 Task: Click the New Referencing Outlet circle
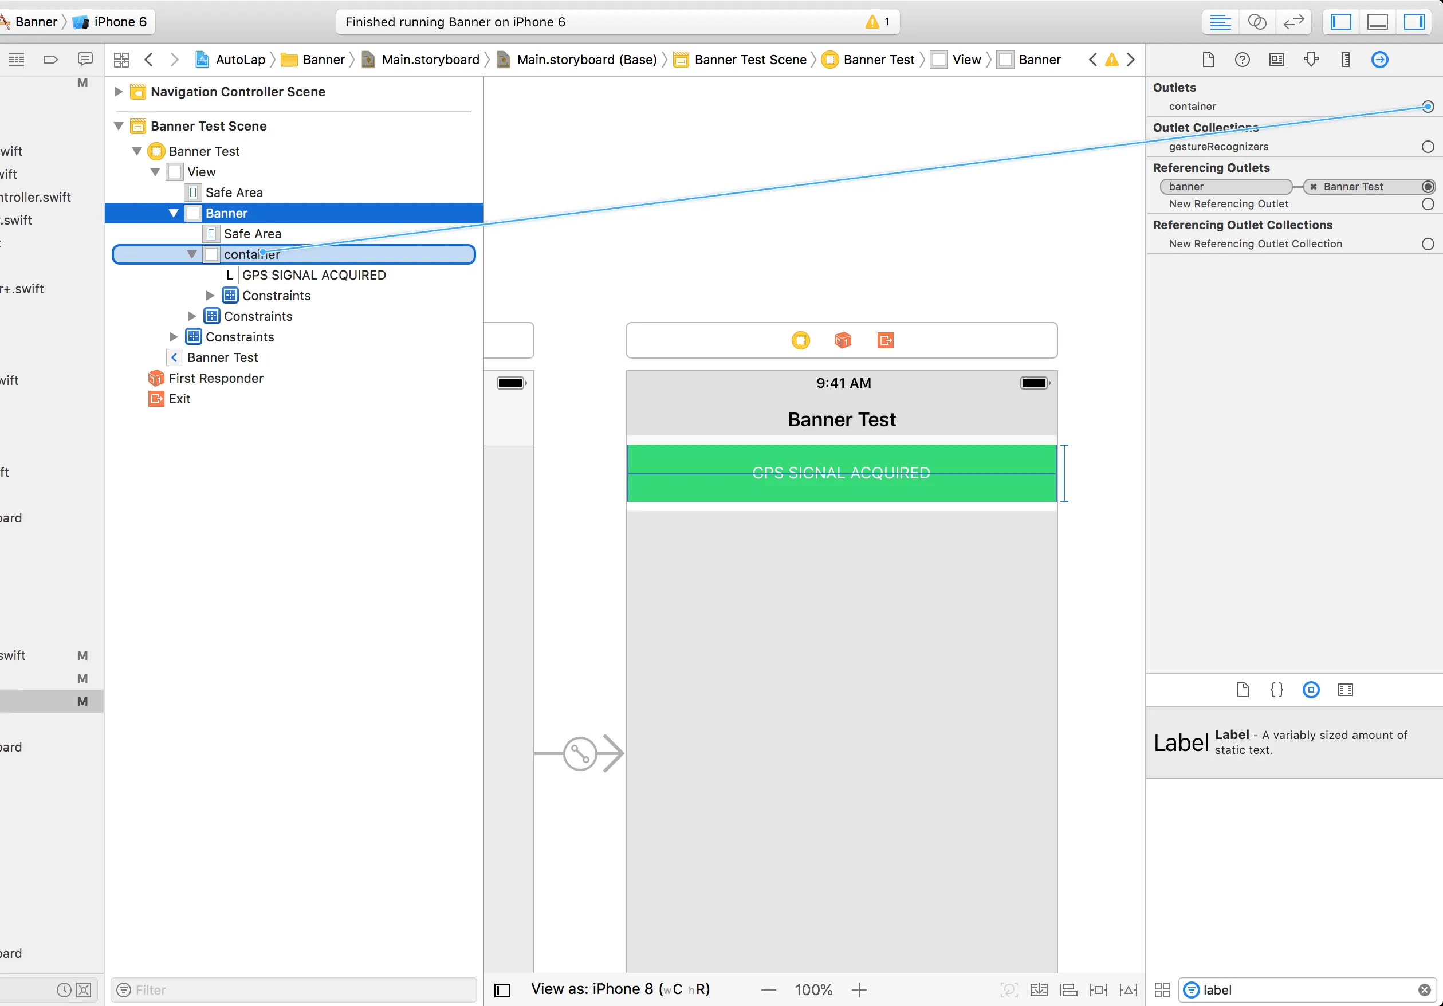pyautogui.click(x=1428, y=203)
